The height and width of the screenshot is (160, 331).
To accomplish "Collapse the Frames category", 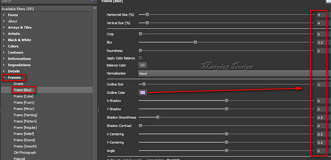I will click(x=4, y=77).
